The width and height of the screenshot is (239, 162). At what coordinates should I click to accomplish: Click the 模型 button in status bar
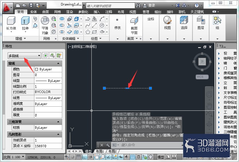click(x=161, y=157)
